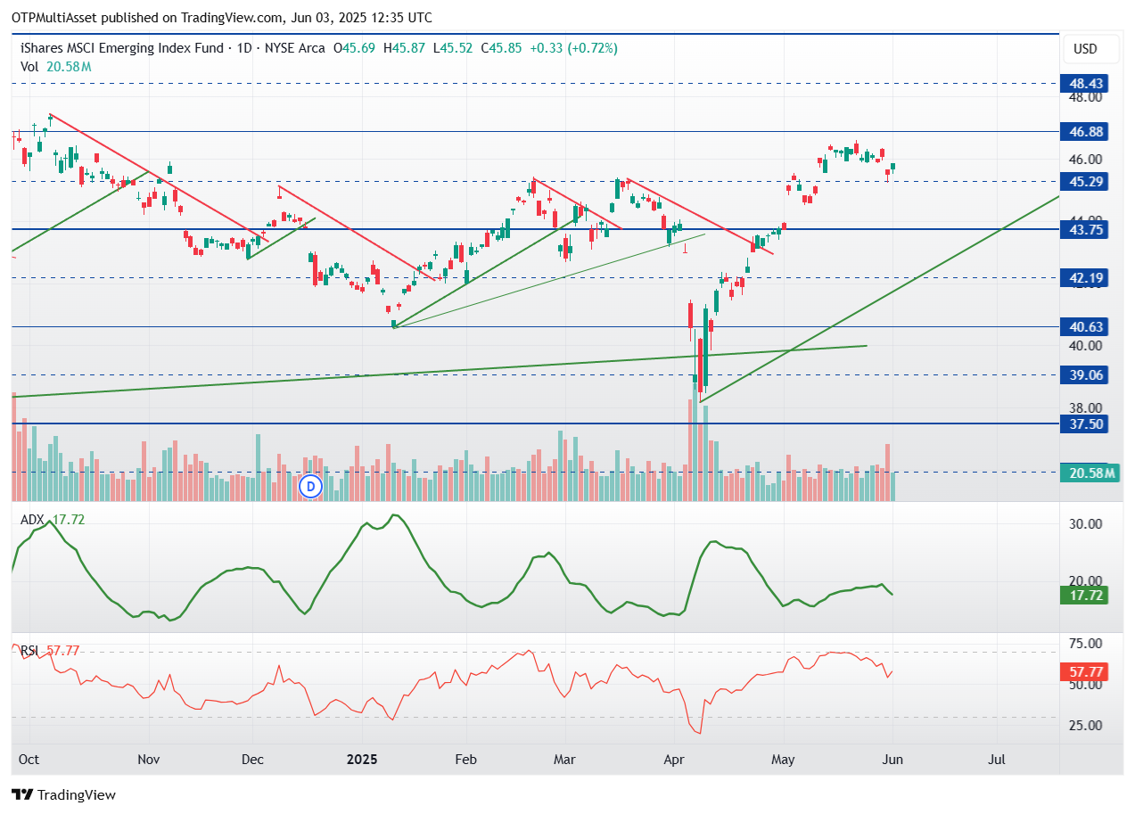The image size is (1135, 814).
Task: Click the dividend 'D' marker on the chart
Action: (x=310, y=486)
